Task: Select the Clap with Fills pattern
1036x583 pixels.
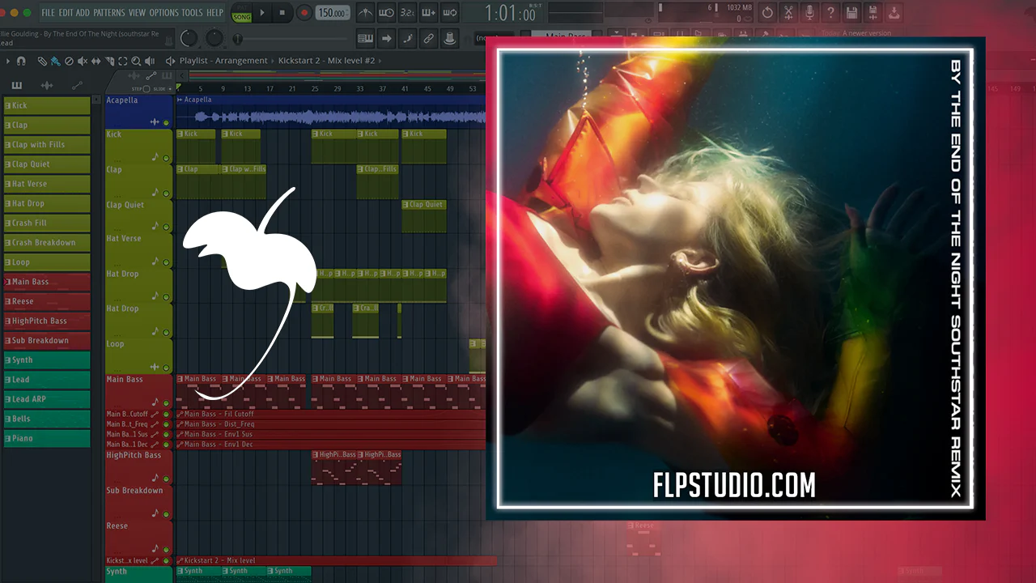Action: 47,145
